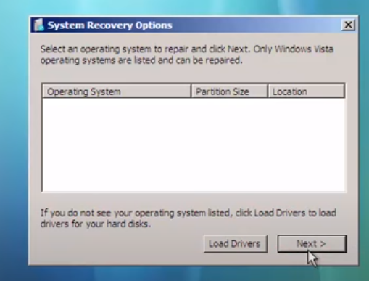Select the Operating System column header
The width and height of the screenshot is (369, 281).
coord(117,91)
